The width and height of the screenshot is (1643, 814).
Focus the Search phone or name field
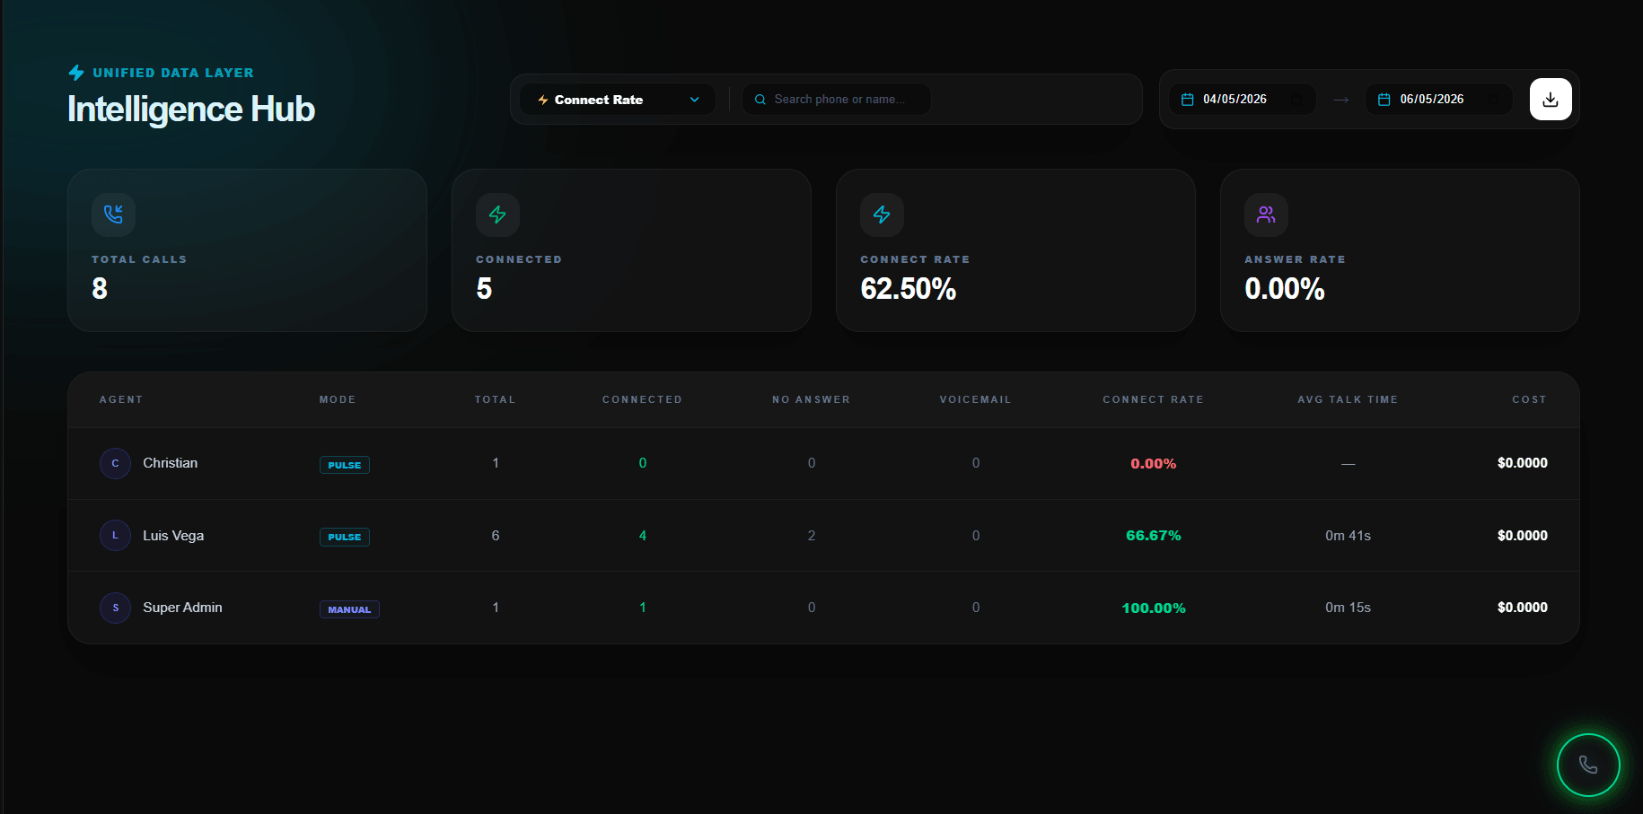(836, 100)
